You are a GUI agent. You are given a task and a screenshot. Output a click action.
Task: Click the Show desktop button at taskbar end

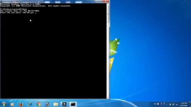(x=190, y=104)
